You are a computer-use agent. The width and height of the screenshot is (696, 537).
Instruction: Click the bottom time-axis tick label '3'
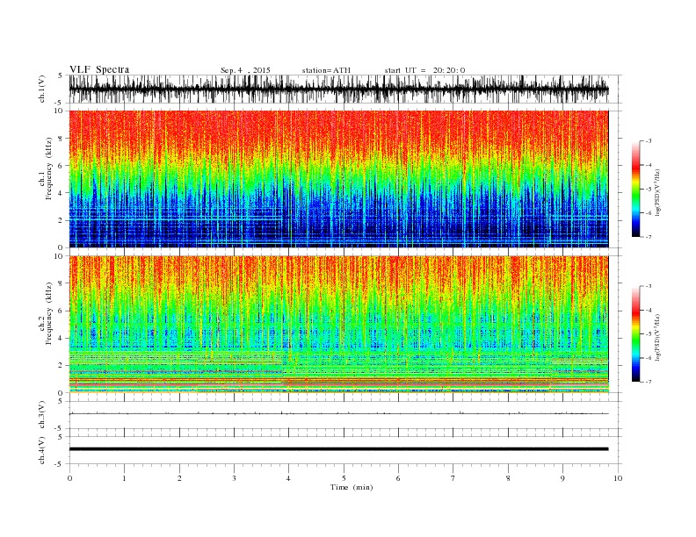(234, 478)
